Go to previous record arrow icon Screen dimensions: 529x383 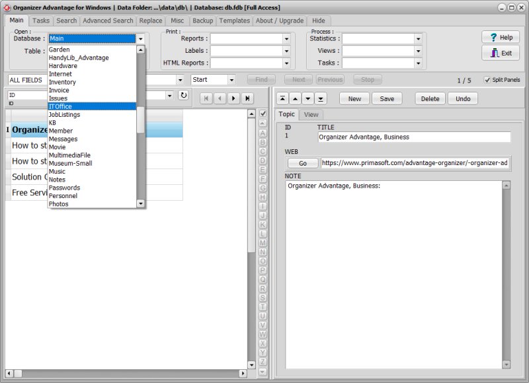220,98
